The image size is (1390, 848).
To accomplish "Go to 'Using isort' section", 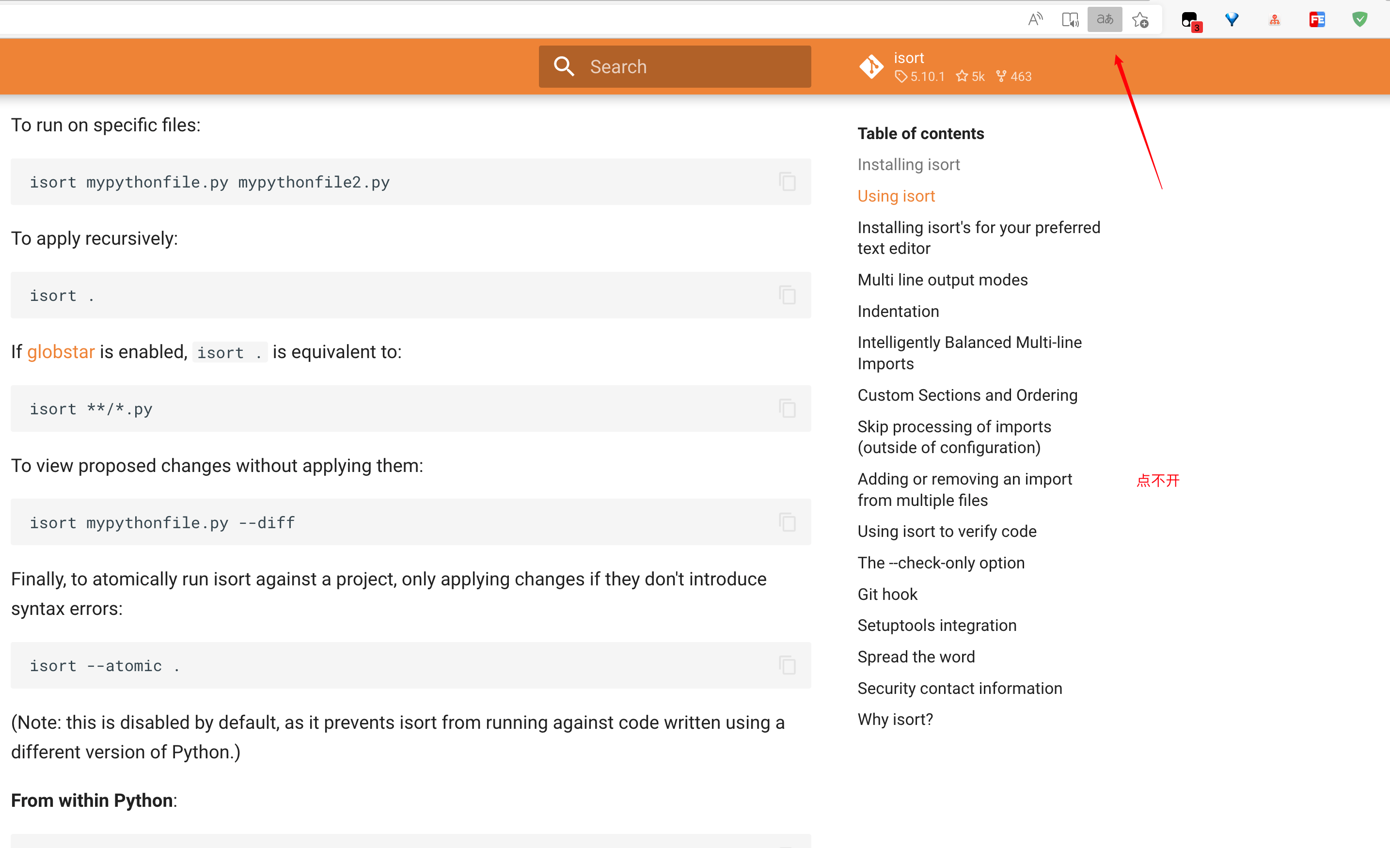I will tap(896, 196).
